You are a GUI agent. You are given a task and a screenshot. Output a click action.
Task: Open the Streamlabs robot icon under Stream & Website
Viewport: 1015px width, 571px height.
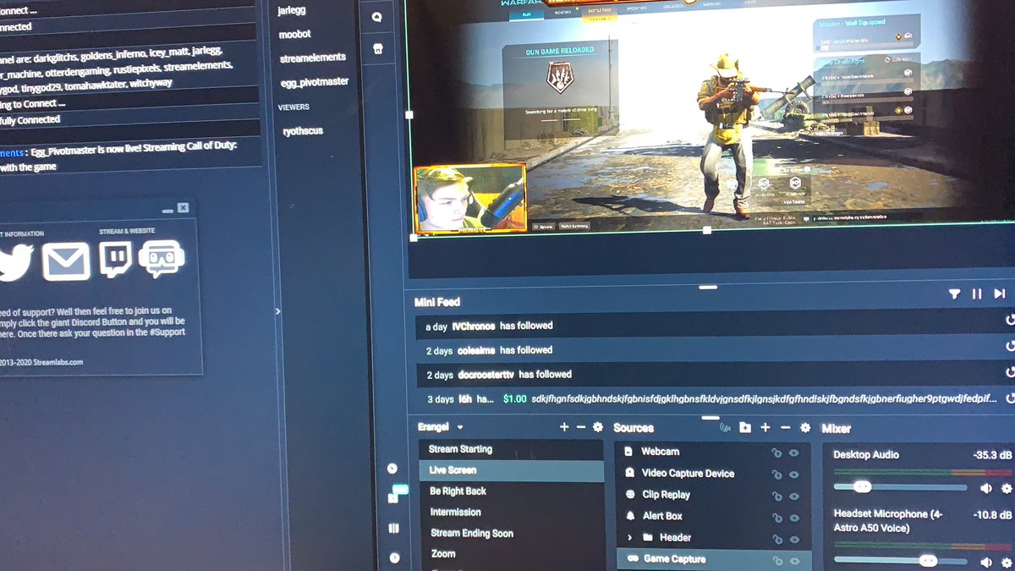coord(162,260)
